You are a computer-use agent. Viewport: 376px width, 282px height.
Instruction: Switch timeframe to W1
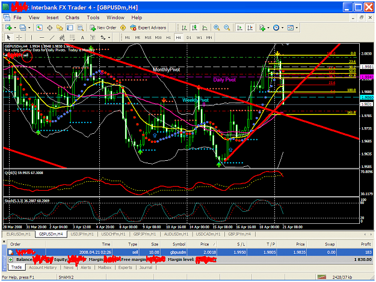click(x=199, y=38)
